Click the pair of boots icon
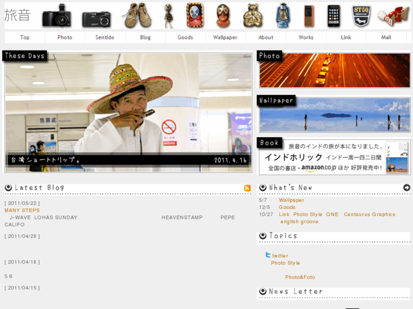 point(137,16)
